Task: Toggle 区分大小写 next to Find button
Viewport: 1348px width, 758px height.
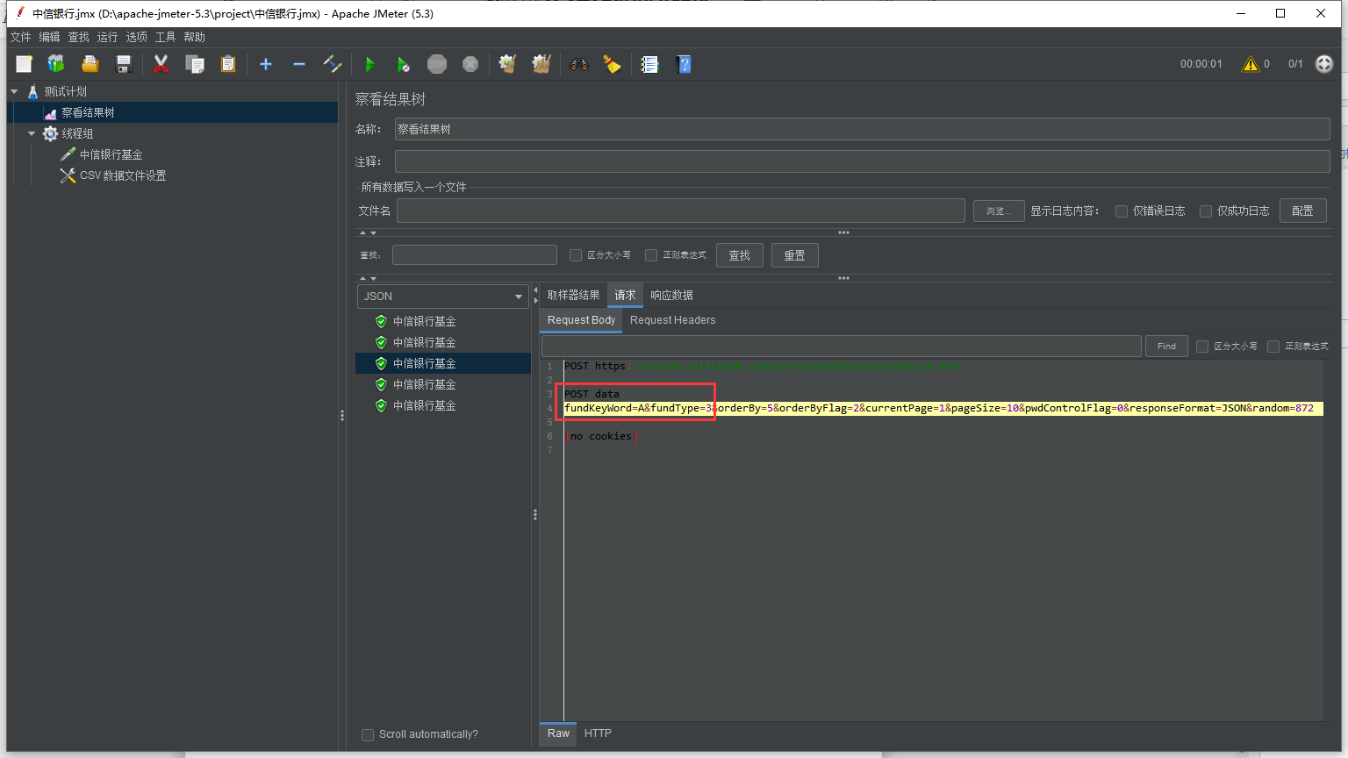Action: 1202,347
